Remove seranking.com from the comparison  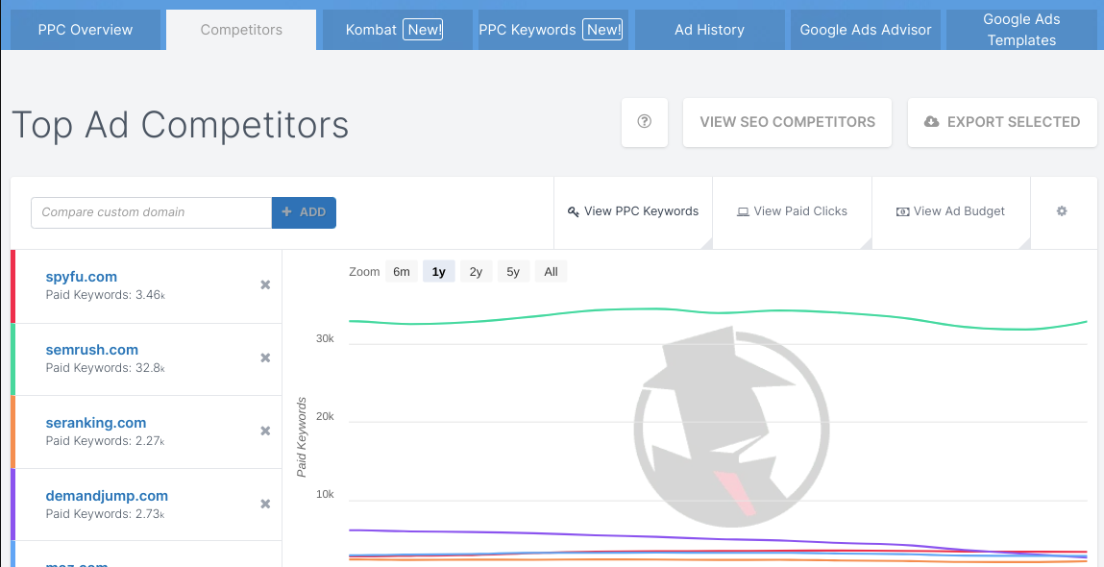pyautogui.click(x=265, y=431)
